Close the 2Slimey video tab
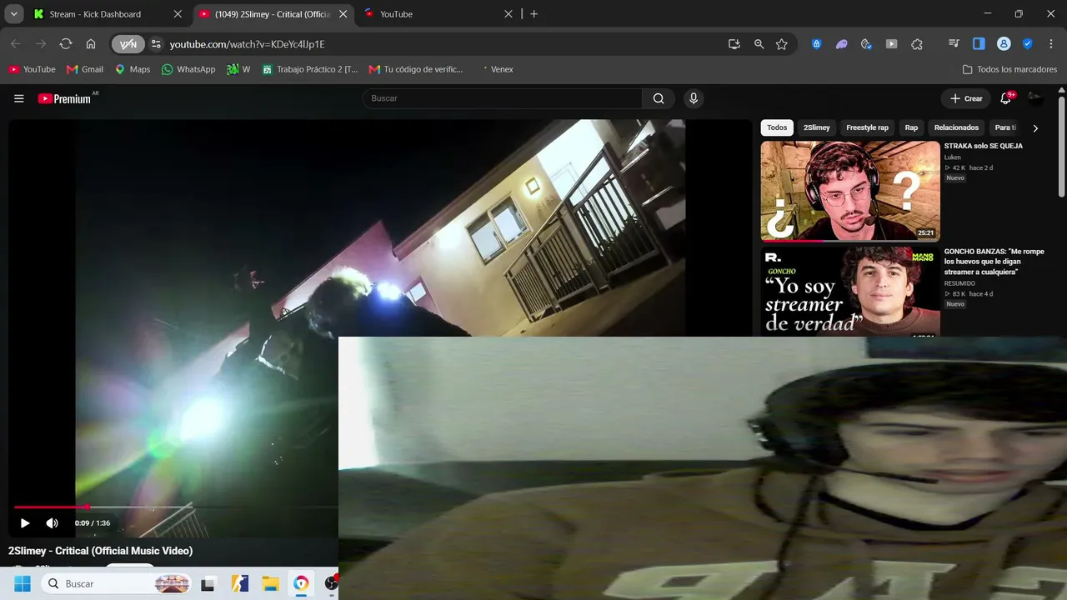1067x600 pixels. coord(343,14)
